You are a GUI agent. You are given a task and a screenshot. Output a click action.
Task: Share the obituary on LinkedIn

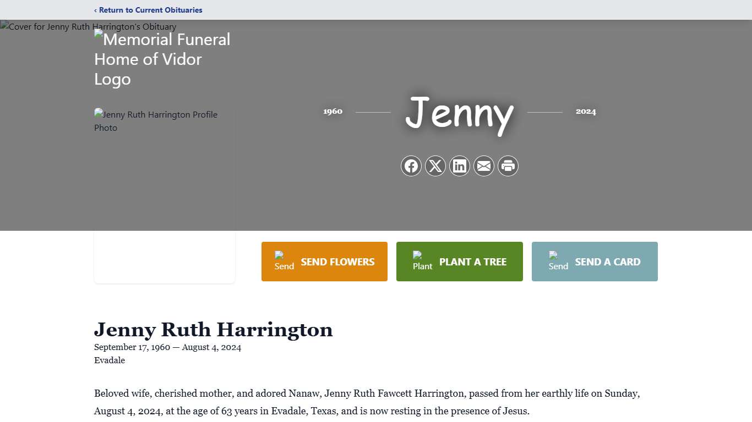click(460, 166)
